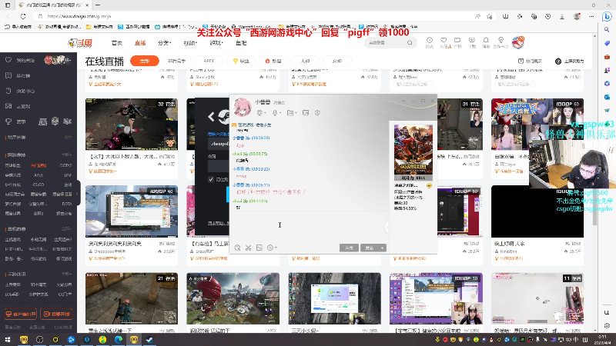Open CSGO category in left sidebar
The width and height of the screenshot is (616, 346).
tap(38, 185)
